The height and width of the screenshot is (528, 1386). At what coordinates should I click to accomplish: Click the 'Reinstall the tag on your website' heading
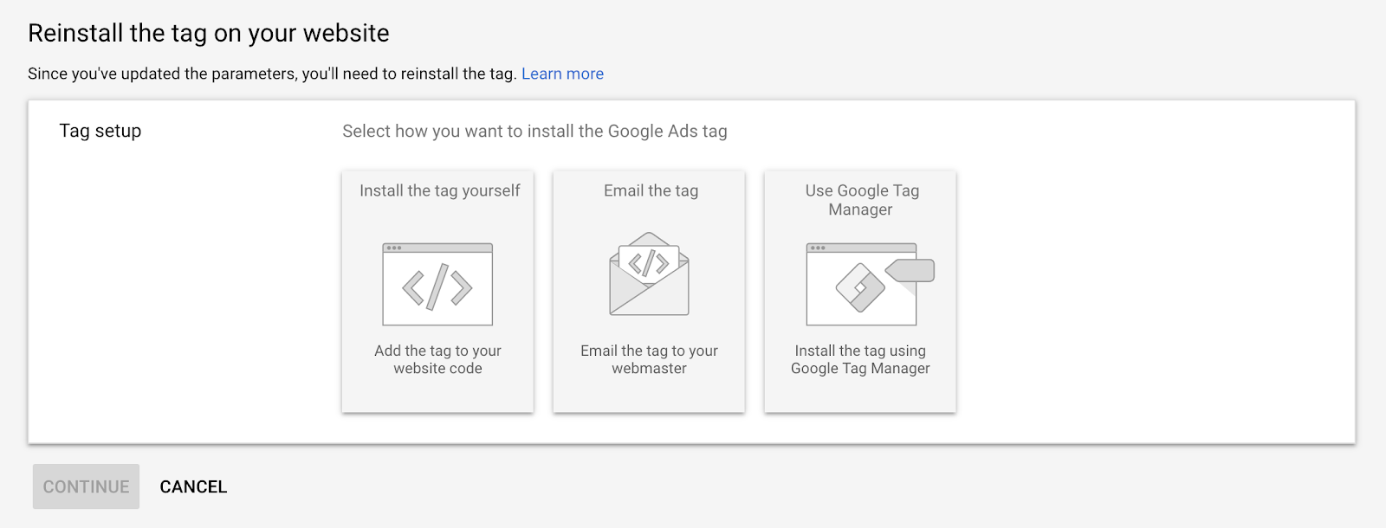pyautogui.click(x=209, y=33)
